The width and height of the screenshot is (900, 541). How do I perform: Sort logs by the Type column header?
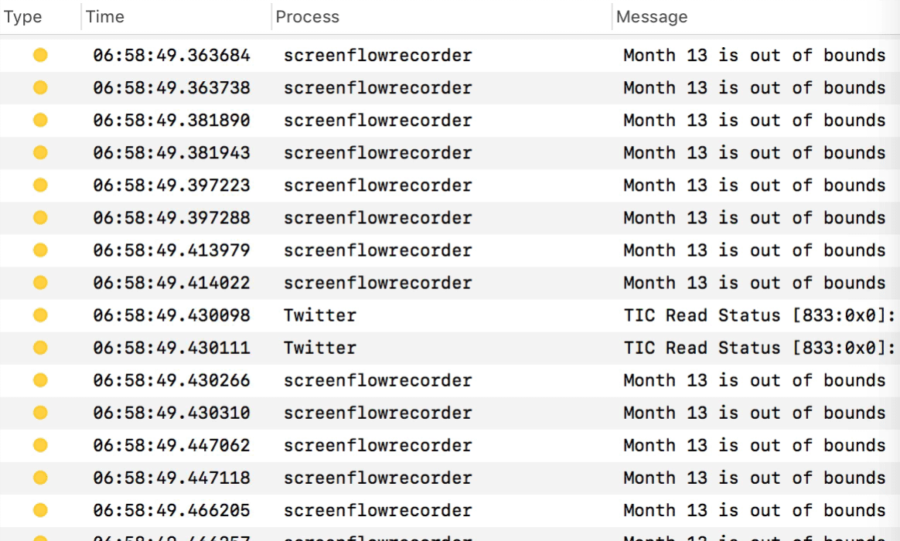(x=23, y=17)
